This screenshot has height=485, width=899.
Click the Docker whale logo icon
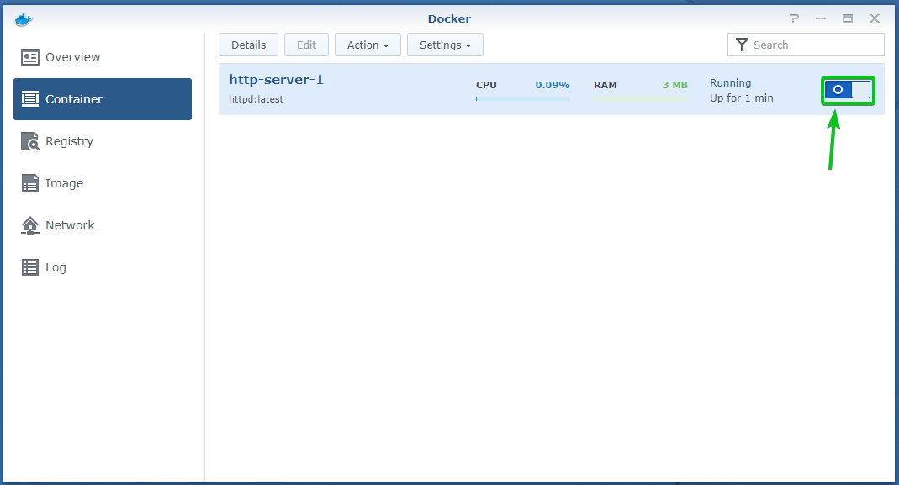[23, 18]
